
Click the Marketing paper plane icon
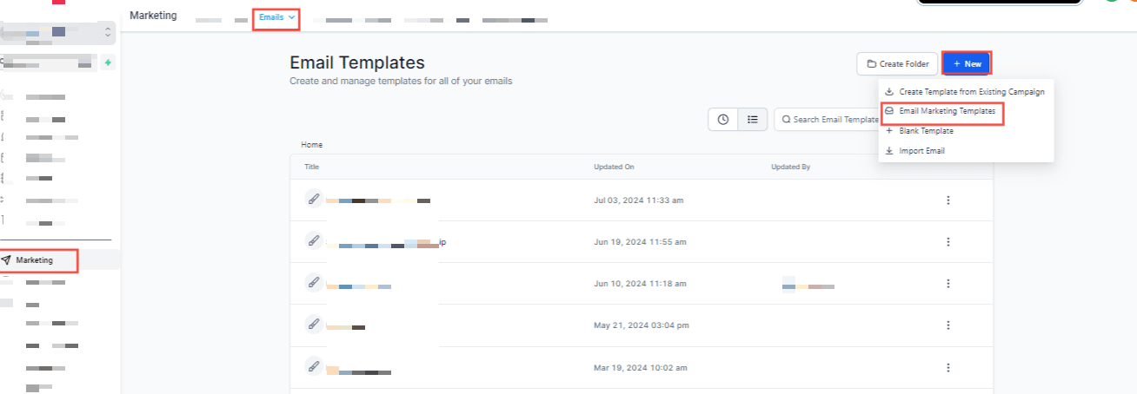(7, 260)
